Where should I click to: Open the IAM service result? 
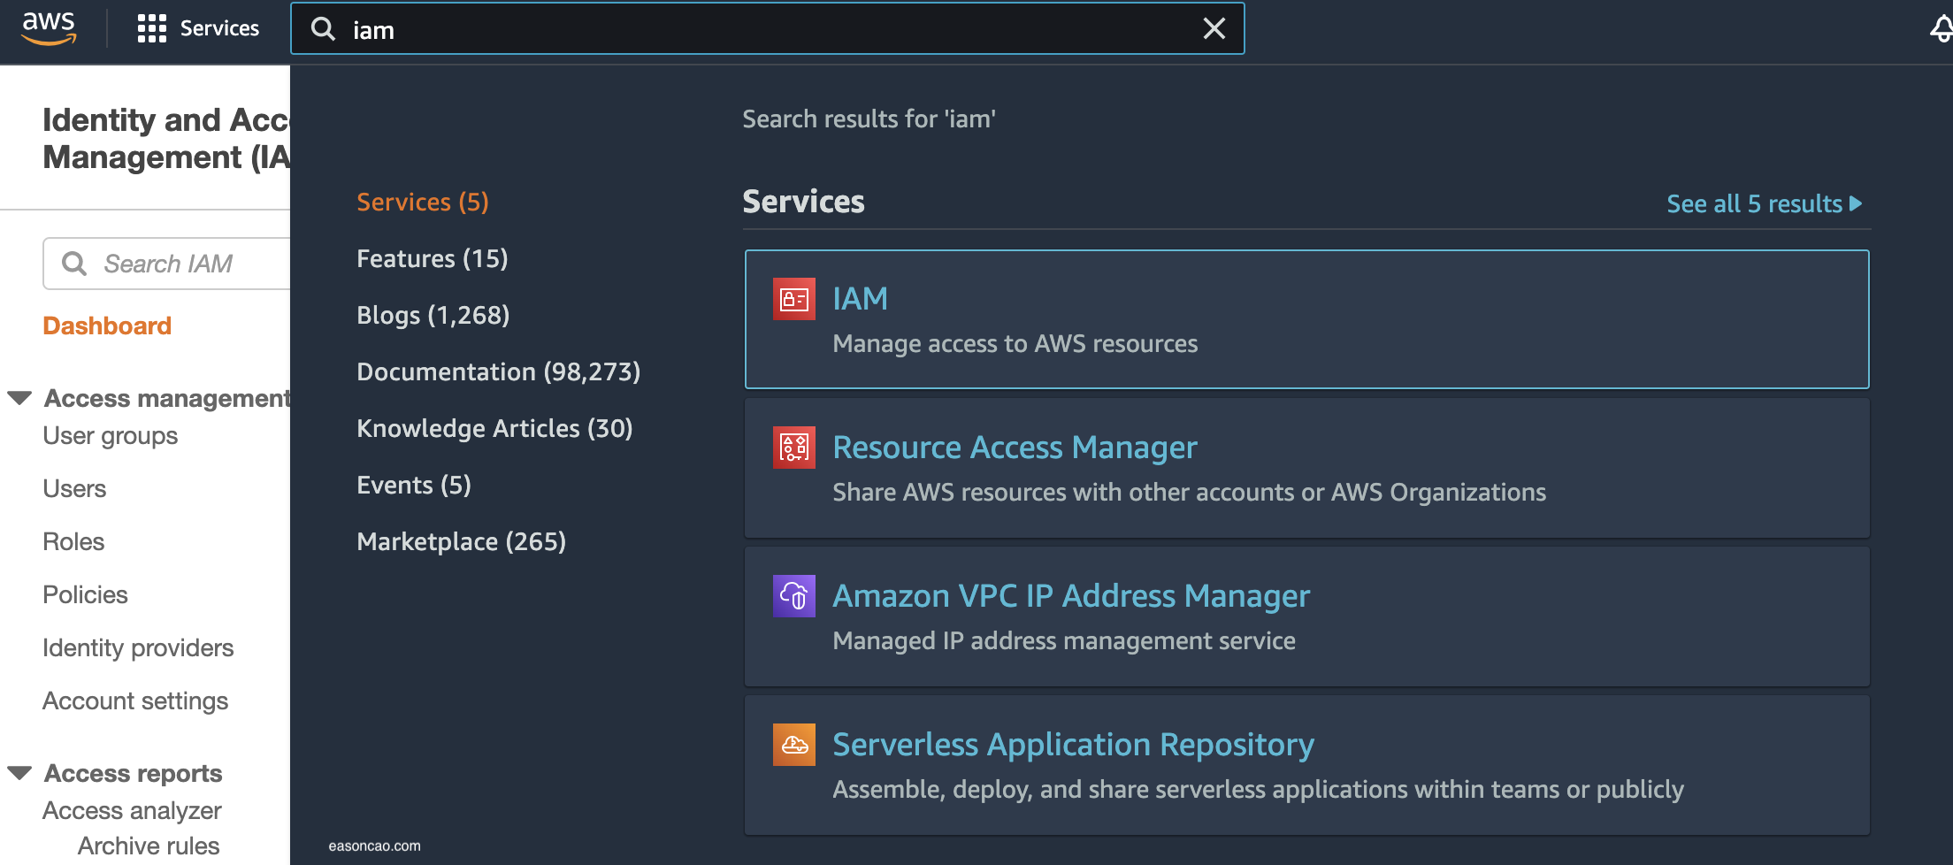pyautogui.click(x=860, y=298)
